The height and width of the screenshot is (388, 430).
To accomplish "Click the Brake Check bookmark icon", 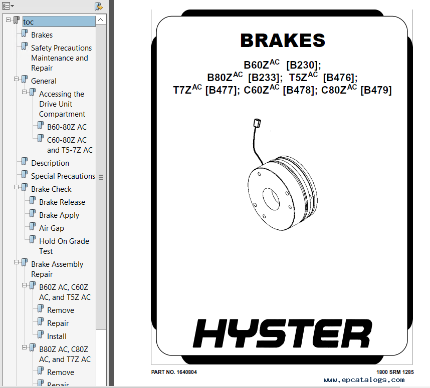I will click(25, 187).
